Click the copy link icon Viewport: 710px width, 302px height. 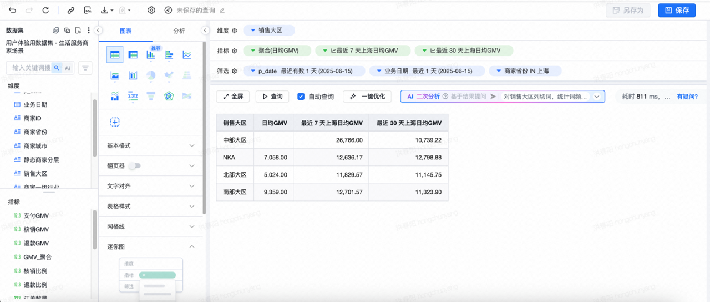pyautogui.click(x=70, y=10)
